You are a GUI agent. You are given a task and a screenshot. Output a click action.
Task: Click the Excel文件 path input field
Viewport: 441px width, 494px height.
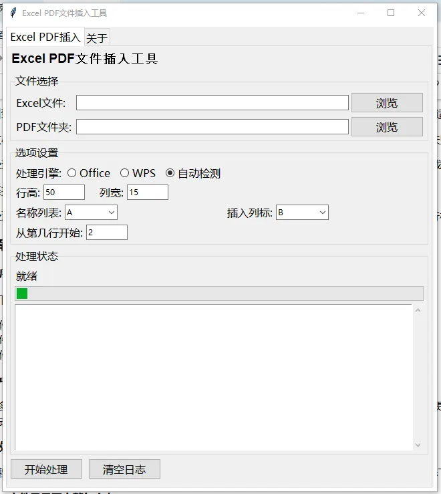[x=212, y=103]
